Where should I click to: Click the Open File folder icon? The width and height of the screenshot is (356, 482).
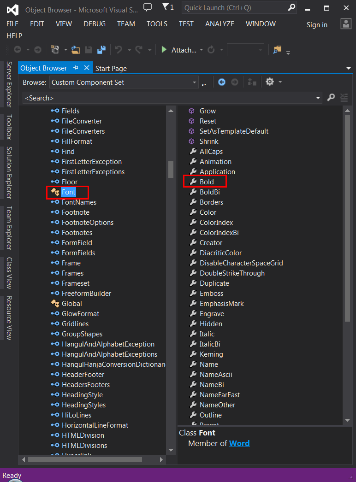pos(75,50)
